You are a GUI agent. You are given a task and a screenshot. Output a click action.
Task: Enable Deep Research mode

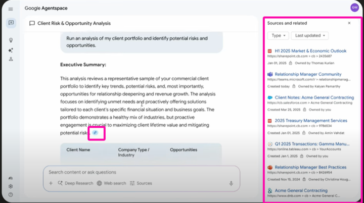75,183
